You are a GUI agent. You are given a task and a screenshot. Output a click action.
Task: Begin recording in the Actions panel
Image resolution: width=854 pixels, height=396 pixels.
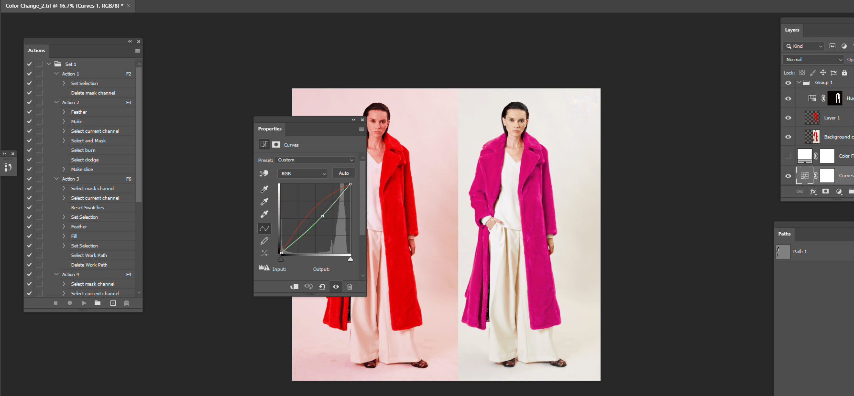coord(70,303)
